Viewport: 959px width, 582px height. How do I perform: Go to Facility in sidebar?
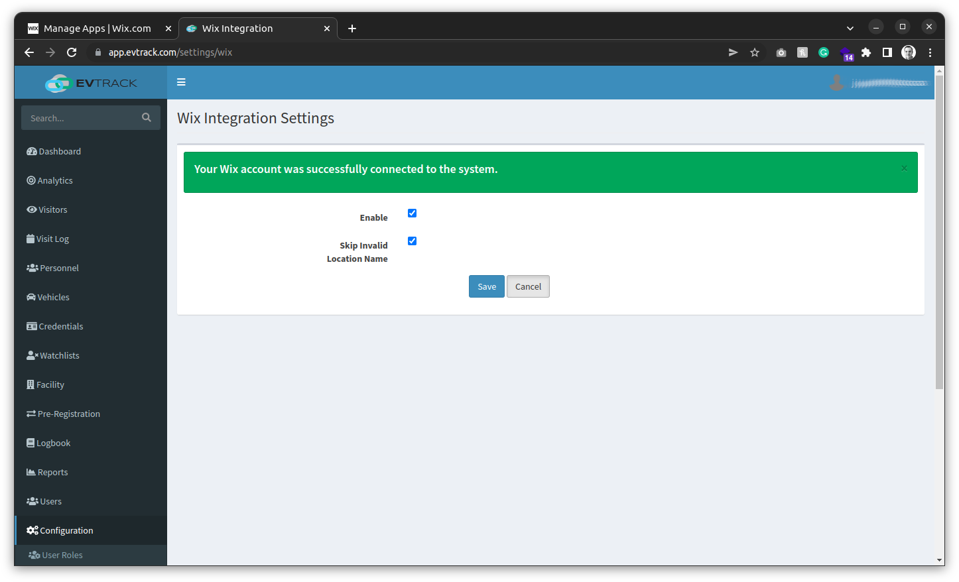tap(91, 384)
